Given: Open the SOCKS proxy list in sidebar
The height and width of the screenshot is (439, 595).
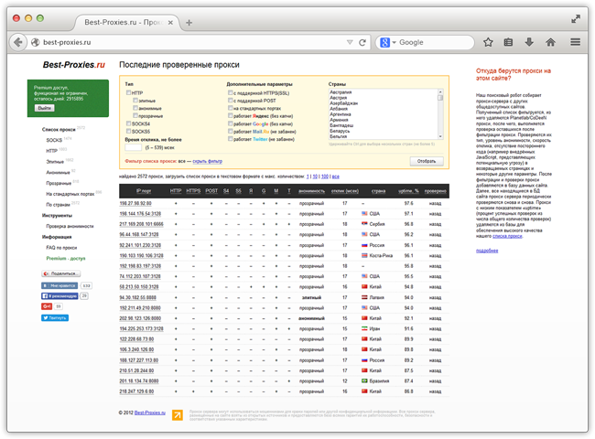Looking at the screenshot, I should (54, 140).
